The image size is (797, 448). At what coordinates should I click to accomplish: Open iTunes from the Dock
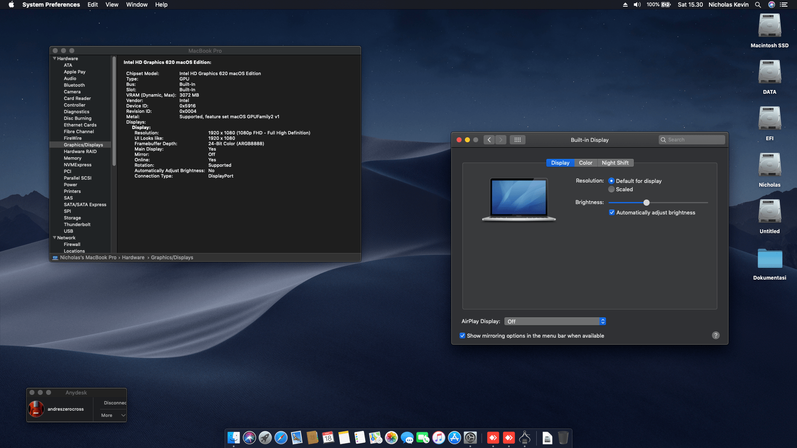coord(438,438)
